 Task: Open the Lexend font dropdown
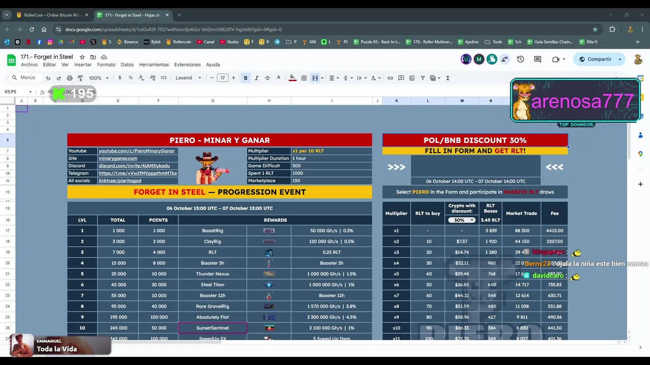[x=188, y=78]
